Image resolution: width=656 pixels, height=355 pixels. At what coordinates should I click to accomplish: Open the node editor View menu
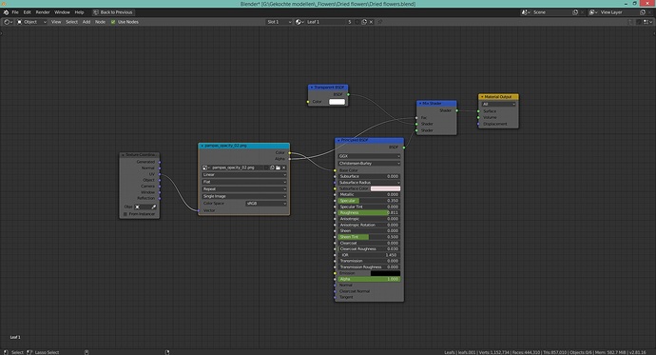pyautogui.click(x=56, y=22)
